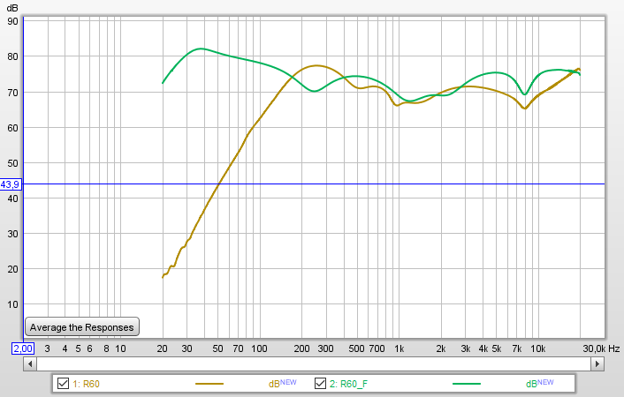
Task: Click the '2k' frequency axis label
Action: [440, 348]
